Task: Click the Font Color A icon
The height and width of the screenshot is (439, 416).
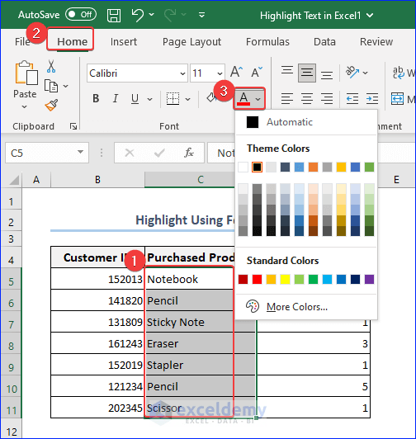Action: click(x=243, y=99)
